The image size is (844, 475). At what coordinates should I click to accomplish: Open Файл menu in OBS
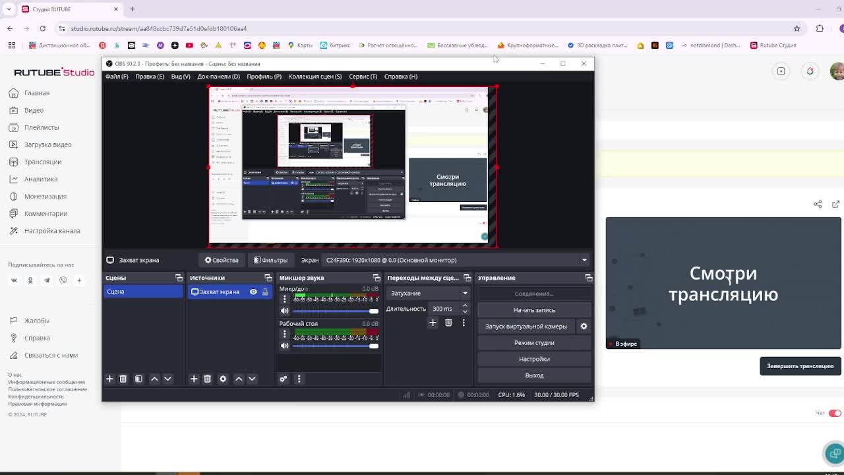point(117,77)
